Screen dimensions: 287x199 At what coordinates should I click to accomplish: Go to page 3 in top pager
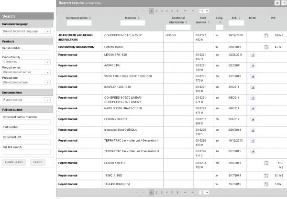162,11
